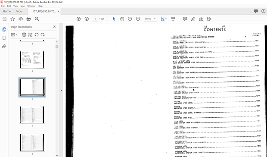Rotate page clockwise
This screenshot has width=267, height=157.
tap(43, 35)
